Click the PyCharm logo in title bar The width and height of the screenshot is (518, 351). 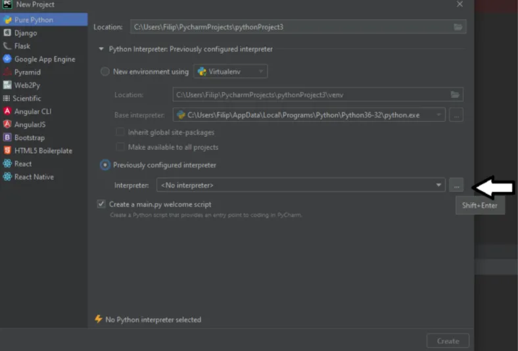[7, 5]
